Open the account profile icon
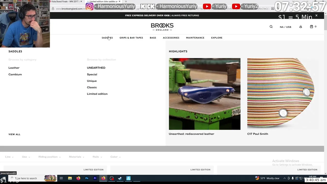327x184 pixels. 301,27
